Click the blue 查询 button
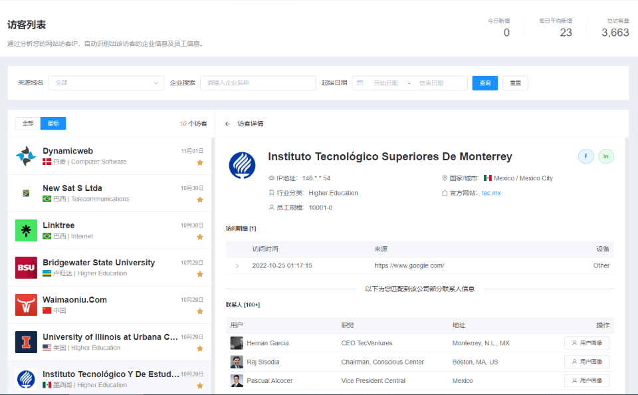Image resolution: width=638 pixels, height=395 pixels. point(484,83)
